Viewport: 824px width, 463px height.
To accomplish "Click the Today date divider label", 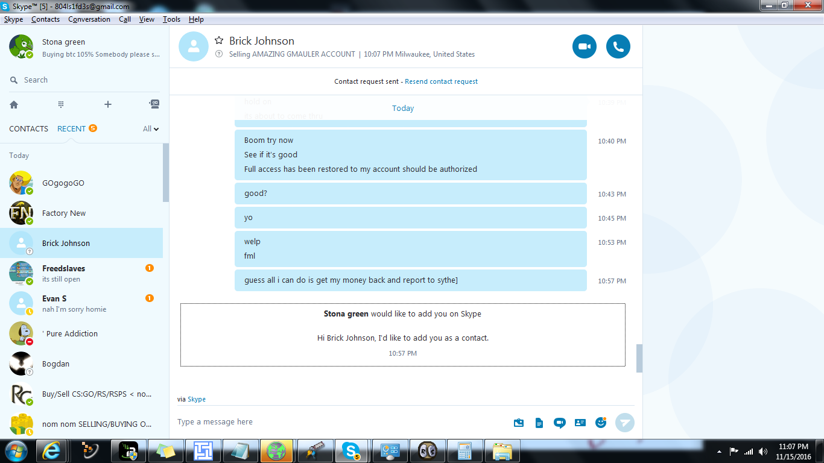I will point(403,109).
